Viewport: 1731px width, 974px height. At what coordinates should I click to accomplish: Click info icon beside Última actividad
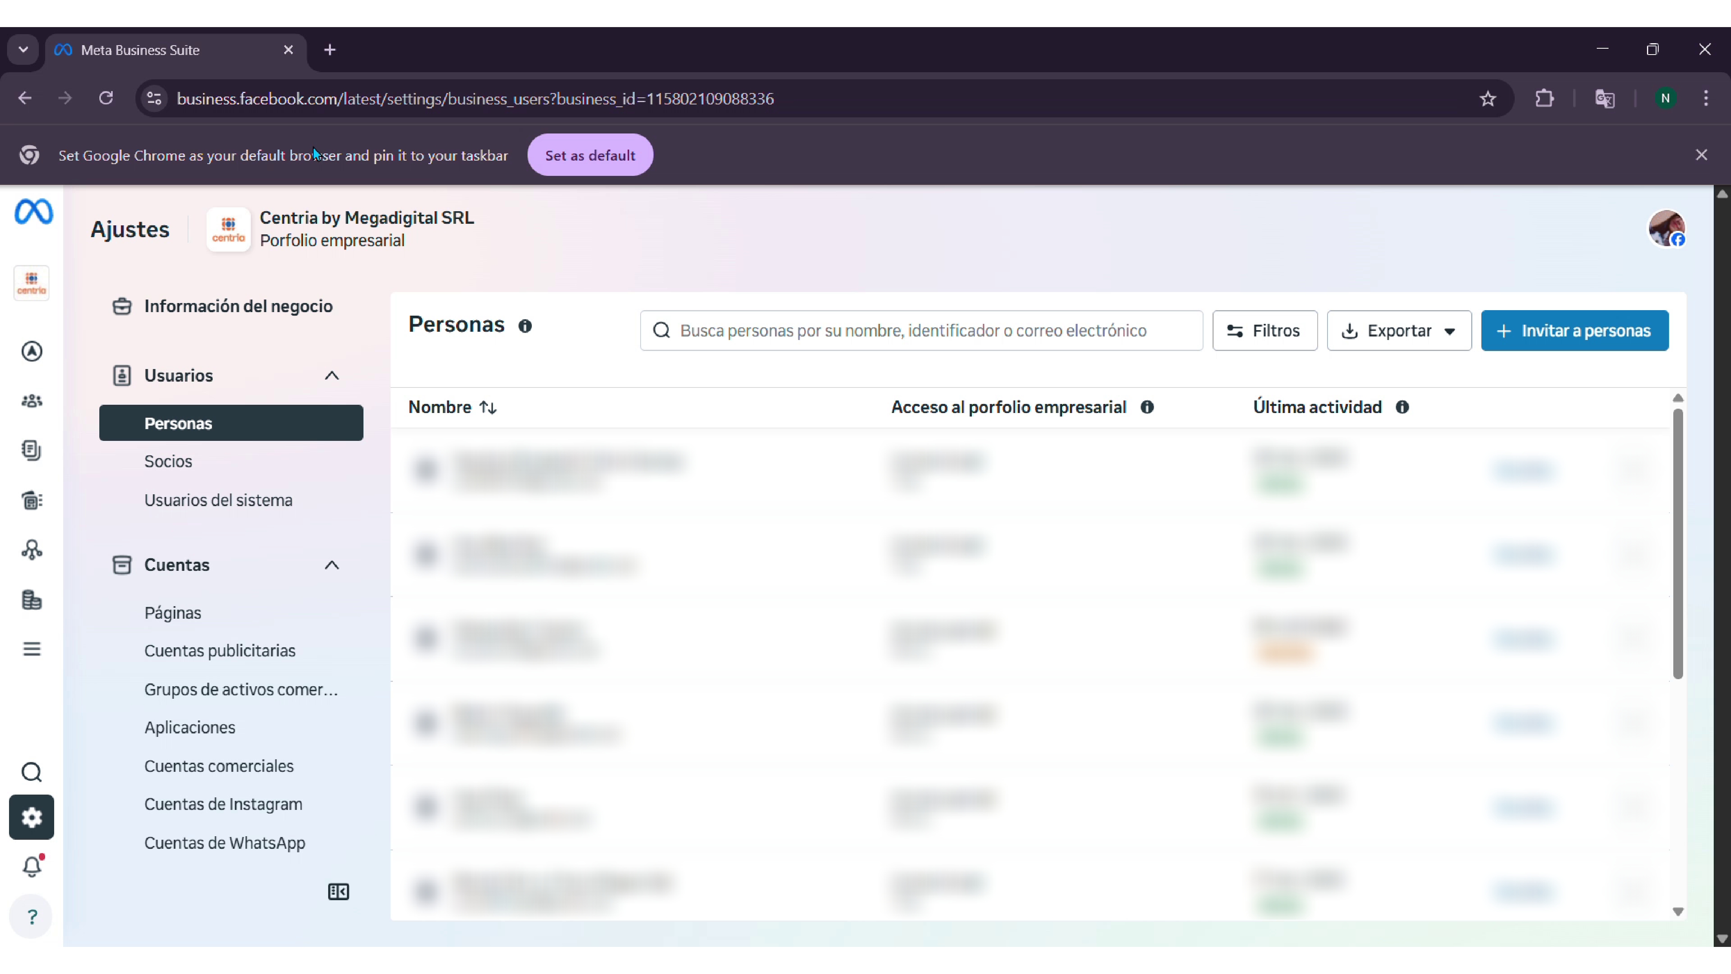(x=1402, y=408)
